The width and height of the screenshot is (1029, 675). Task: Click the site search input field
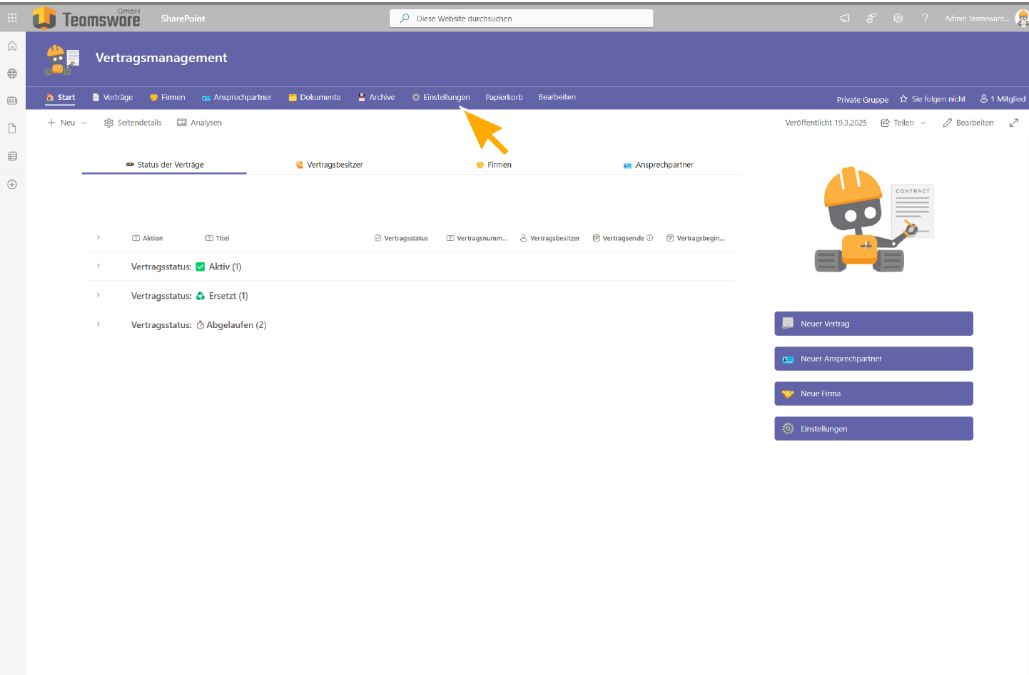point(521,19)
